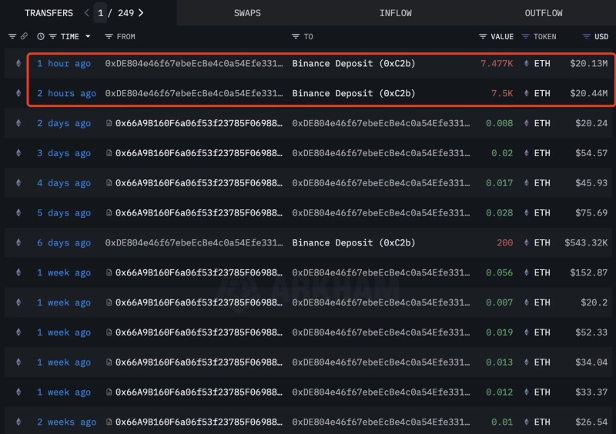Click the leftmost filter icon in the header row

pos(12,36)
